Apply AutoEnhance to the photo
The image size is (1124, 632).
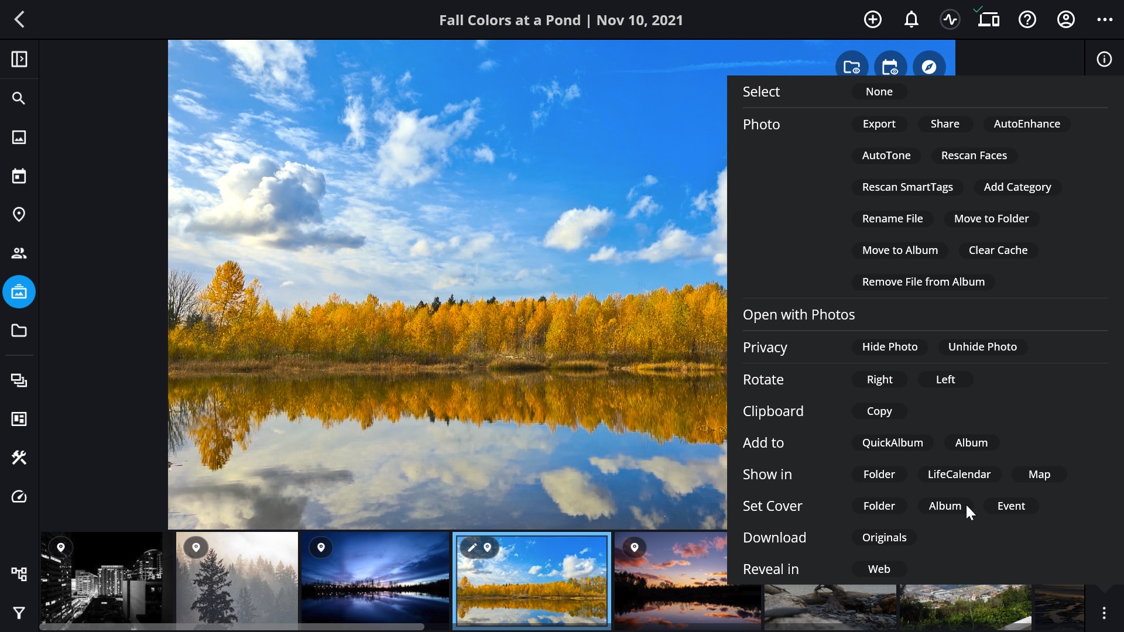pos(1027,124)
